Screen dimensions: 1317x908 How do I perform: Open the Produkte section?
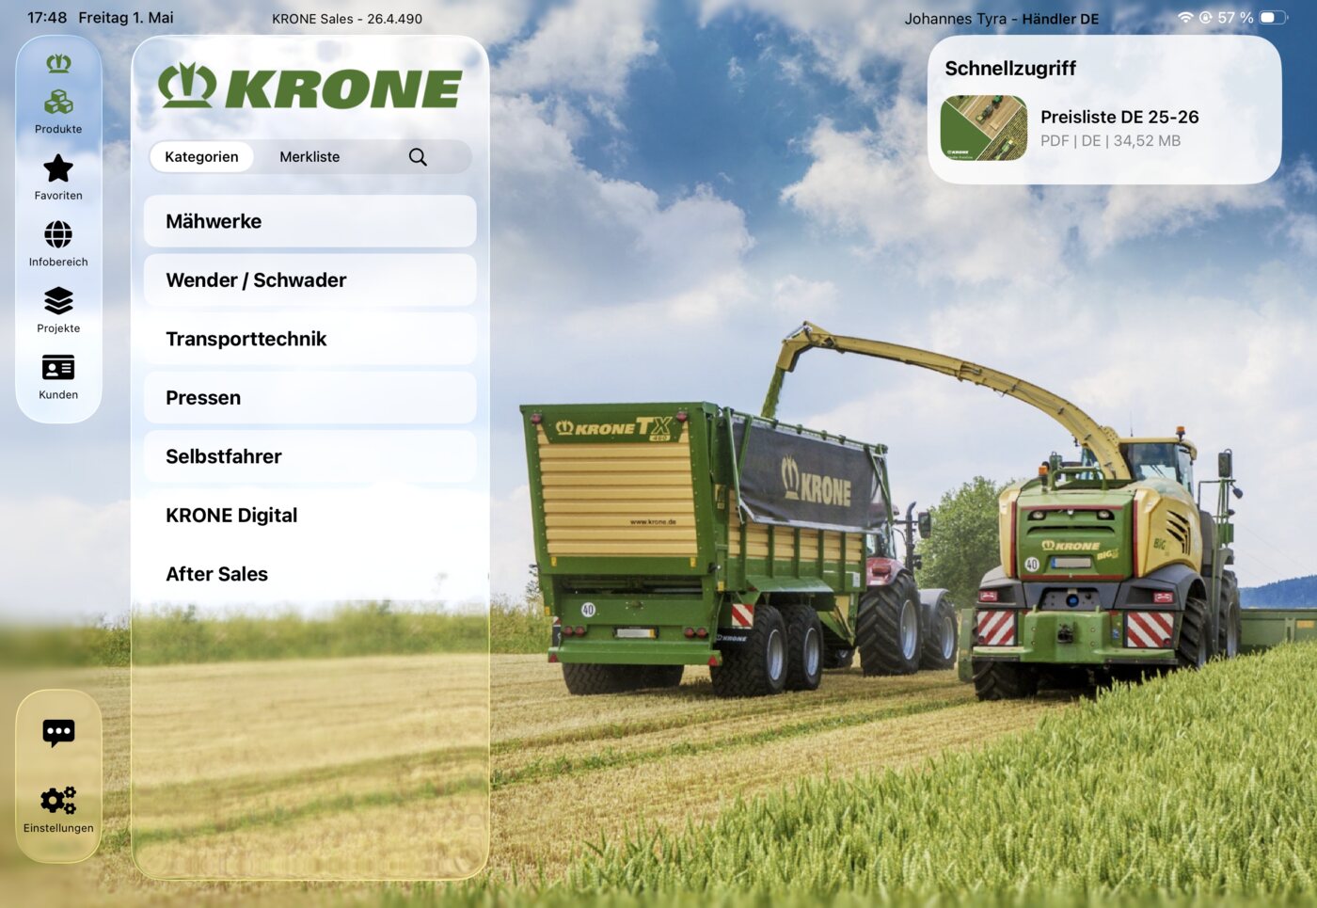tap(58, 111)
